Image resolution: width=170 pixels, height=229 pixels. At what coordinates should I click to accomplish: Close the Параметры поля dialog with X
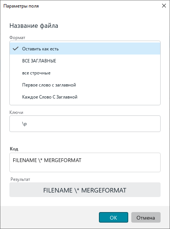tap(164, 6)
